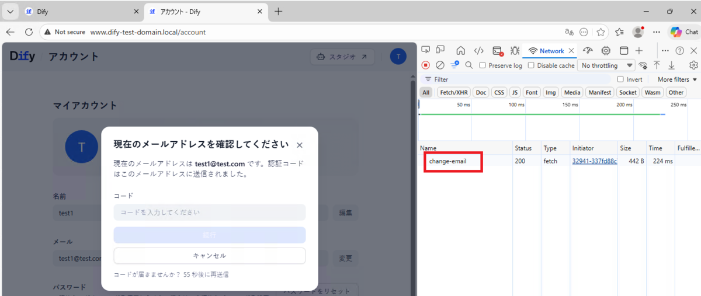Stop recording network log
The height and width of the screenshot is (296, 701).
coord(426,65)
